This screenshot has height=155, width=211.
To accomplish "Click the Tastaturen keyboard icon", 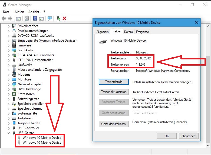I will pos(14,118).
